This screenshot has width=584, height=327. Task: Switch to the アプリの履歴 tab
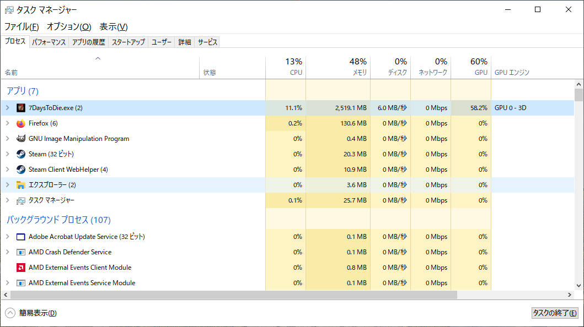(x=89, y=42)
